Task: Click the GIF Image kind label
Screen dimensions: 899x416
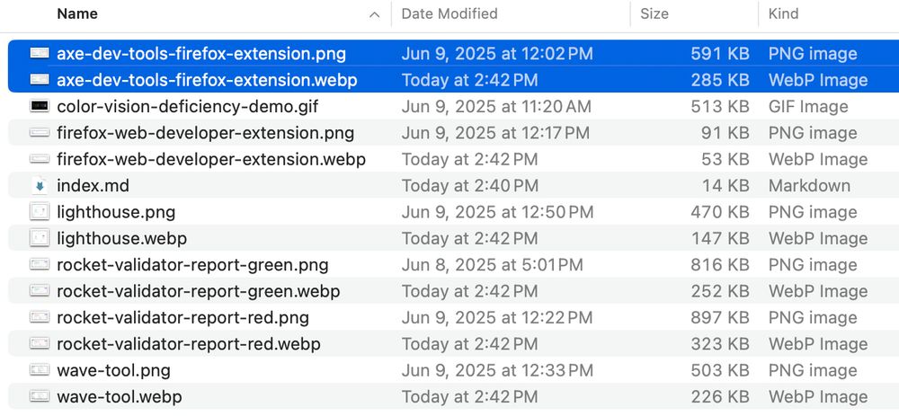Action: coord(808,106)
